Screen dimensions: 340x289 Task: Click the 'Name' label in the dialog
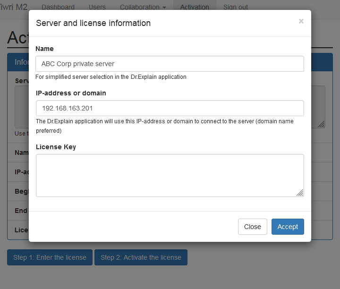(44, 49)
